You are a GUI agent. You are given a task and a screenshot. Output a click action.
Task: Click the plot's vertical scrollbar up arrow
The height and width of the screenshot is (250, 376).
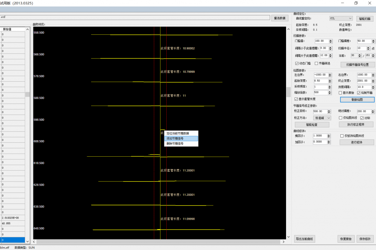pyautogui.click(x=289, y=29)
